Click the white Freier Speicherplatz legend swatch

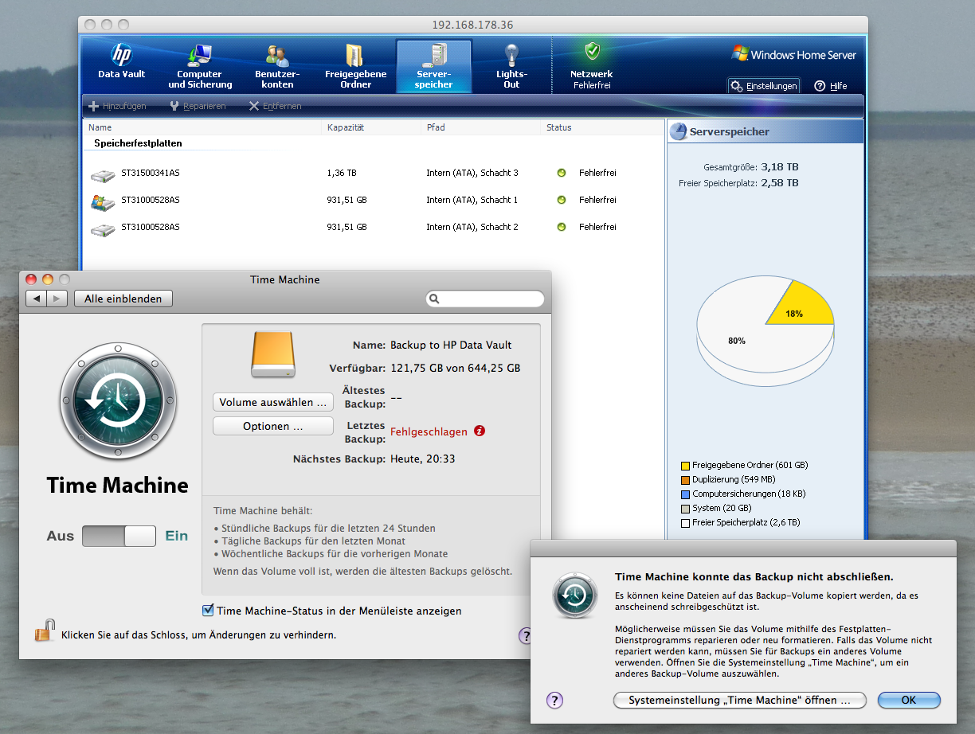click(x=685, y=522)
